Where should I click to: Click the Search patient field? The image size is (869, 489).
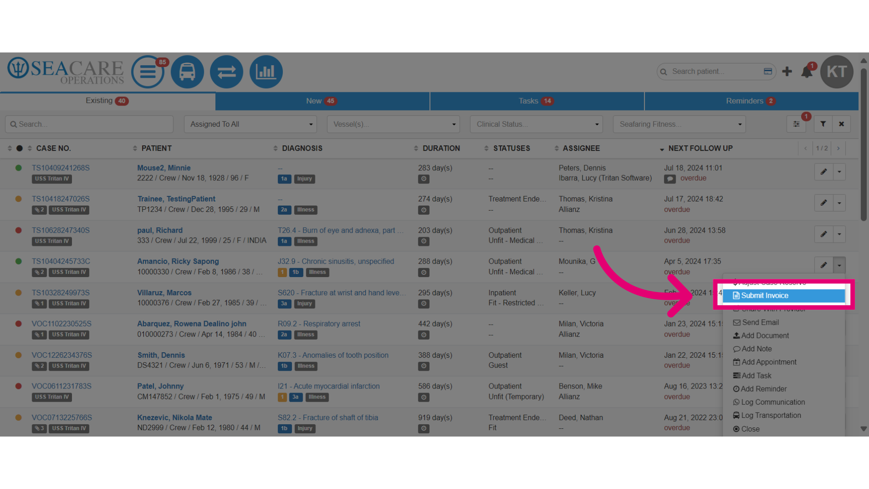[x=716, y=72]
